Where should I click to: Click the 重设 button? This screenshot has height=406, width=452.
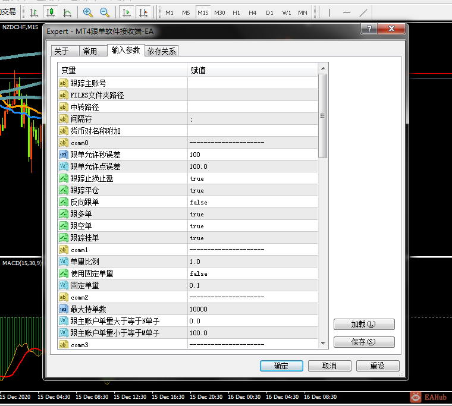(x=378, y=366)
